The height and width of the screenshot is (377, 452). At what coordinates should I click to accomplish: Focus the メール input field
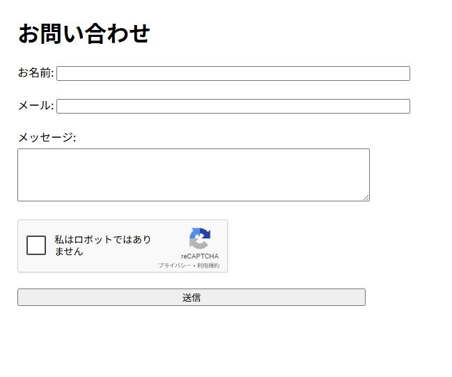pyautogui.click(x=233, y=106)
